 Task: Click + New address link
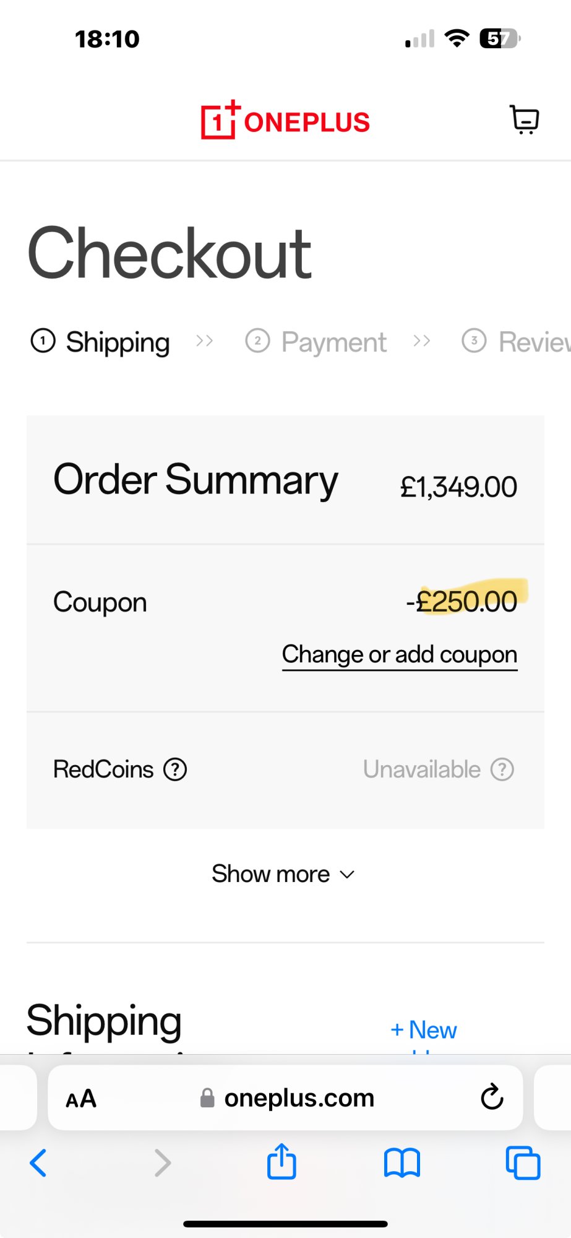(424, 1030)
